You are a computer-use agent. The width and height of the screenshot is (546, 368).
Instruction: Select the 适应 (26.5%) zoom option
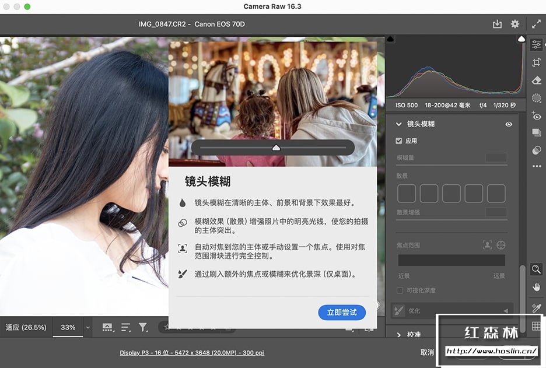pos(26,328)
